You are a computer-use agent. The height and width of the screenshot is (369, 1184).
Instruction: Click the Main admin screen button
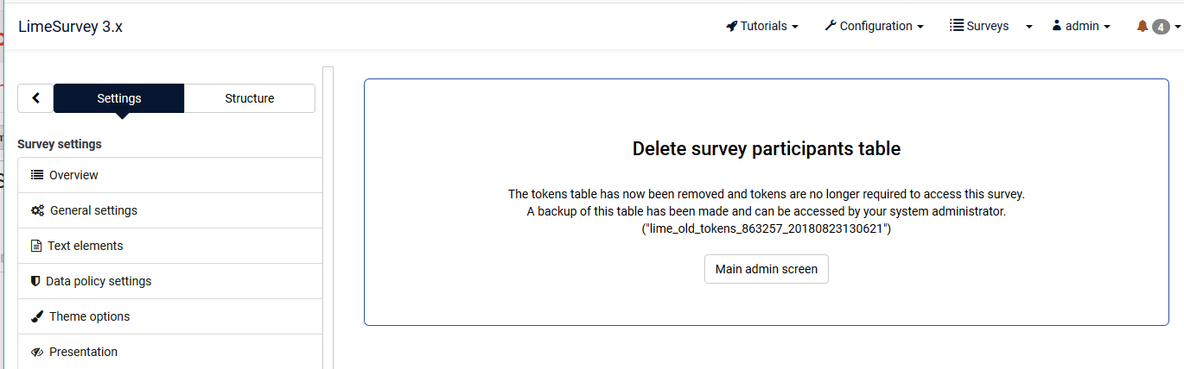tap(766, 269)
